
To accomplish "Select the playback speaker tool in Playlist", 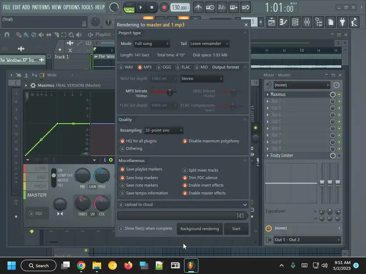I will pyautogui.click(x=79, y=35).
